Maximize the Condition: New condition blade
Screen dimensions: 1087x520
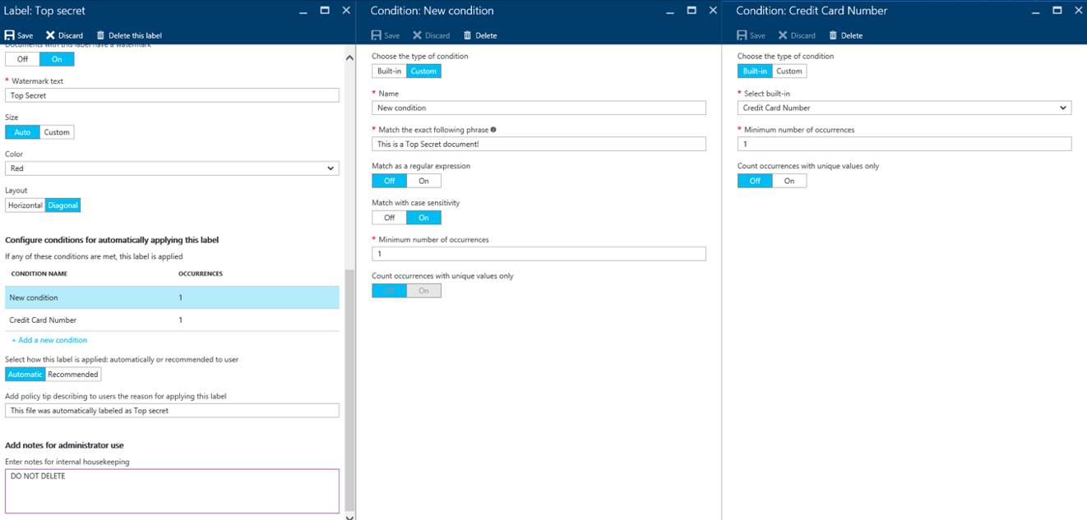pos(691,11)
